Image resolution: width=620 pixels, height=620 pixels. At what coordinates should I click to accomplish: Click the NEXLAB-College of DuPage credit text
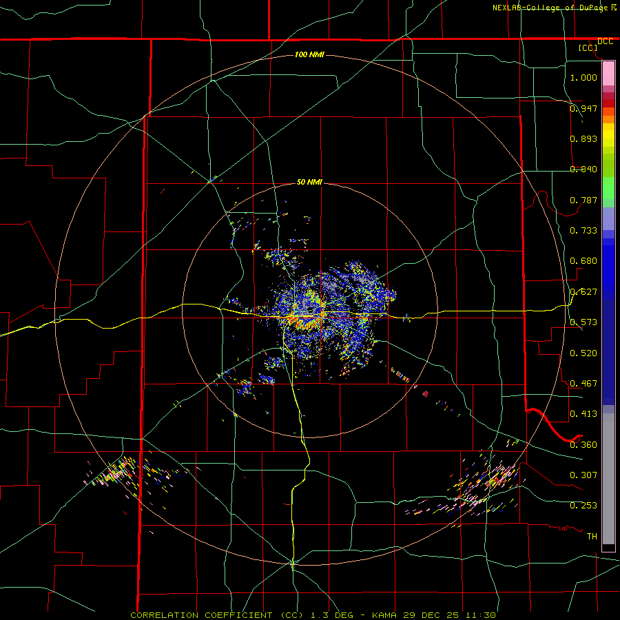coord(551,8)
